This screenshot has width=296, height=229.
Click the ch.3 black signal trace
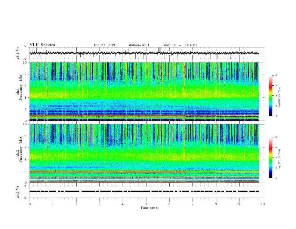(144, 192)
